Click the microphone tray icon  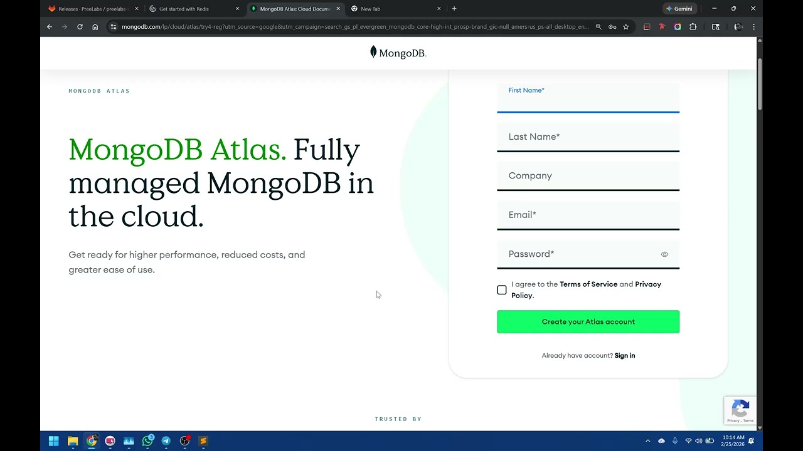(675, 441)
